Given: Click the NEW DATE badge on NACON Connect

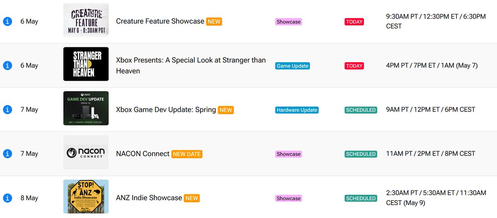Looking at the screenshot, I should click(187, 154).
